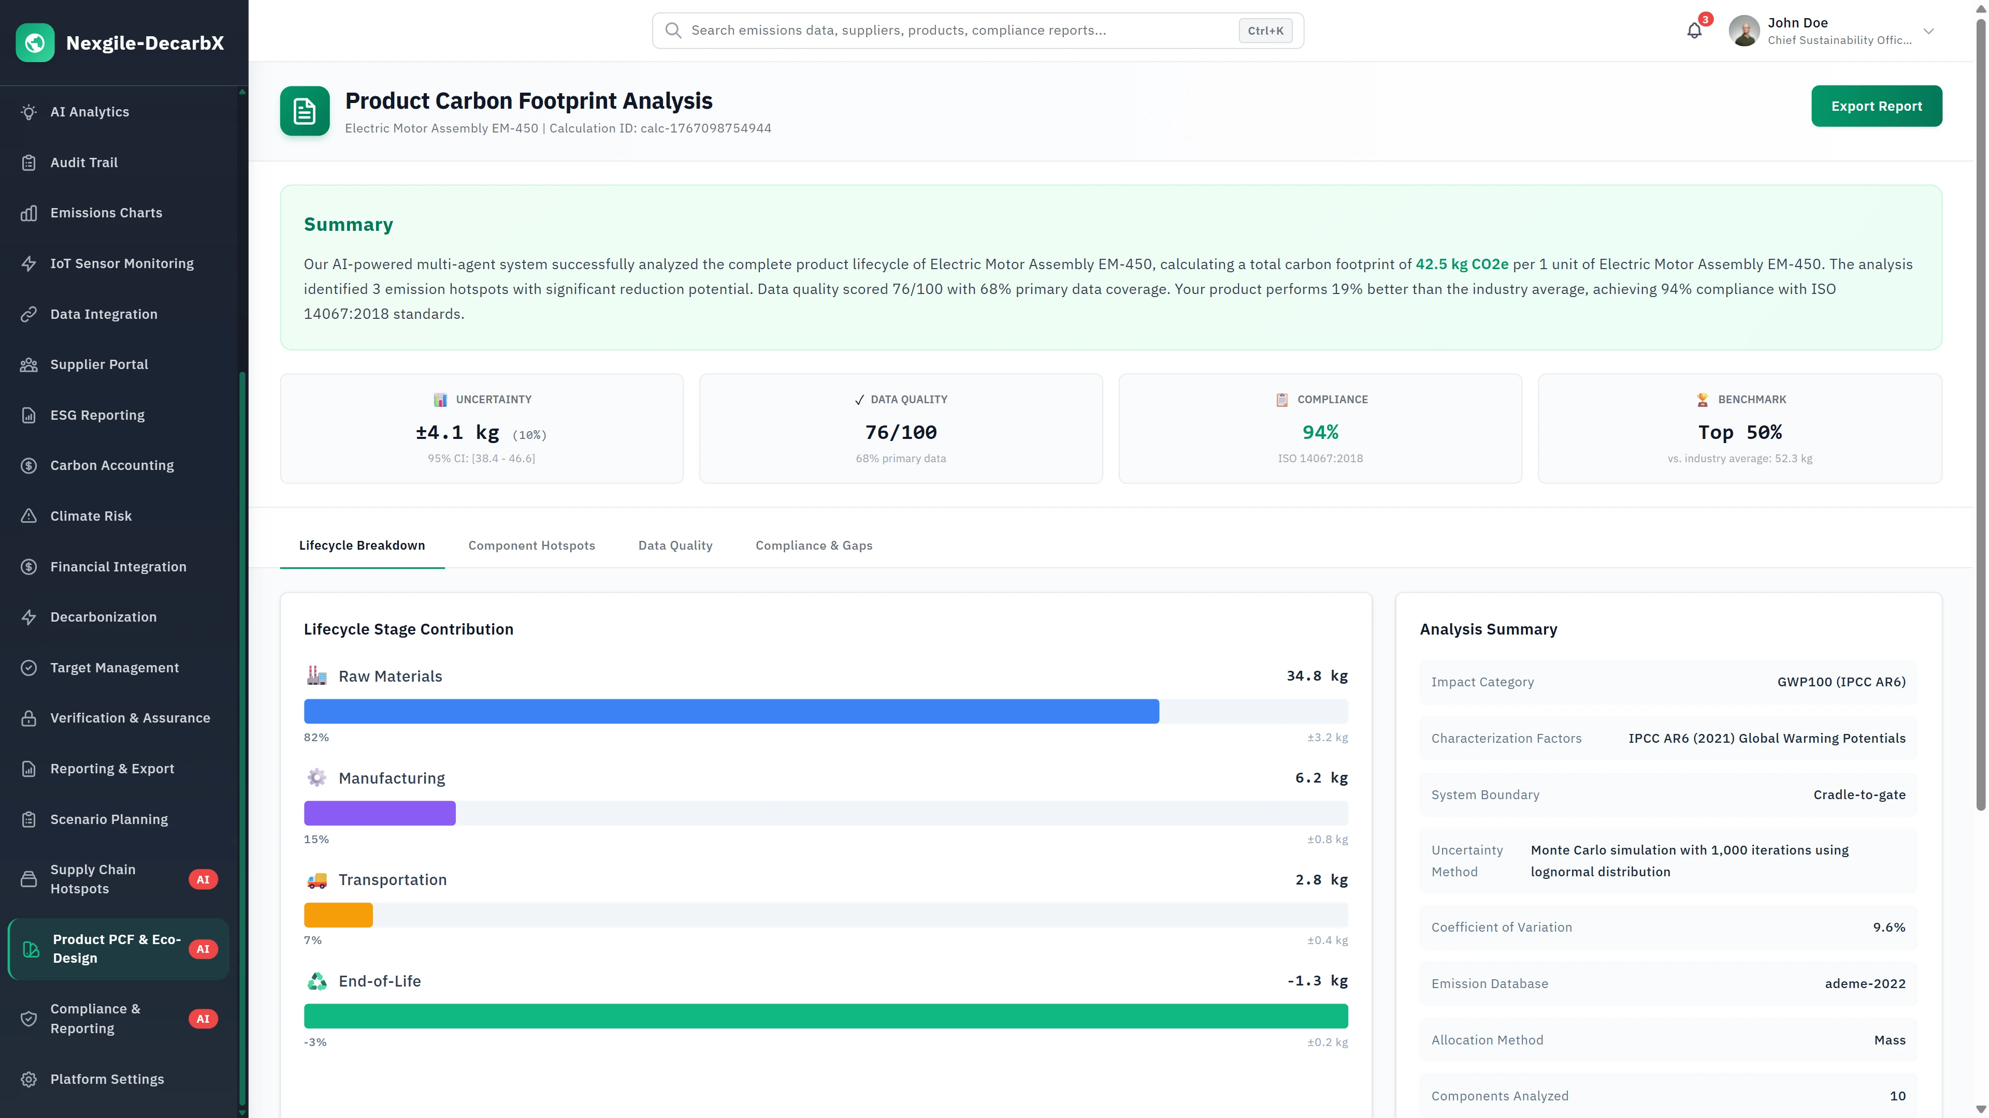The image size is (1989, 1118).
Task: Select the IoT Sensor Monitoring icon
Action: [x=28, y=263]
